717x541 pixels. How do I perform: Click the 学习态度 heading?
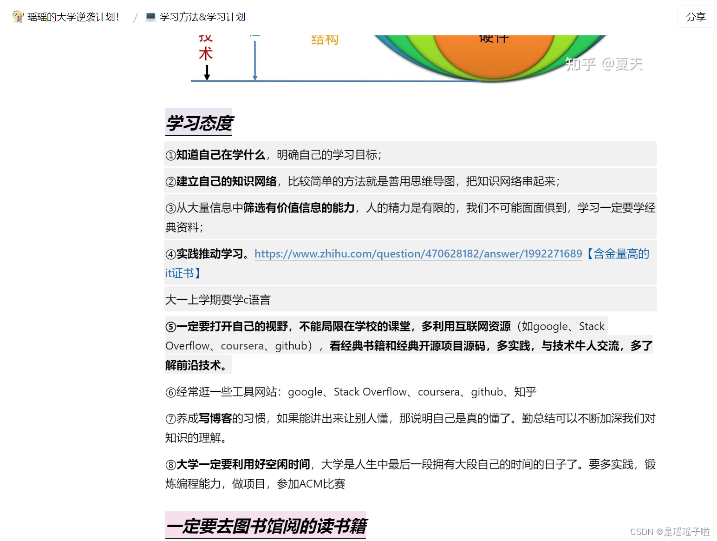point(198,123)
